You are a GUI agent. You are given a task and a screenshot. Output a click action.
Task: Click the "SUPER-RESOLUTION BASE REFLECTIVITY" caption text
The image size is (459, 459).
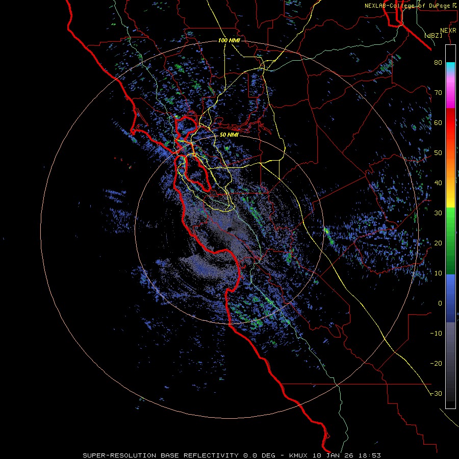tap(161, 455)
